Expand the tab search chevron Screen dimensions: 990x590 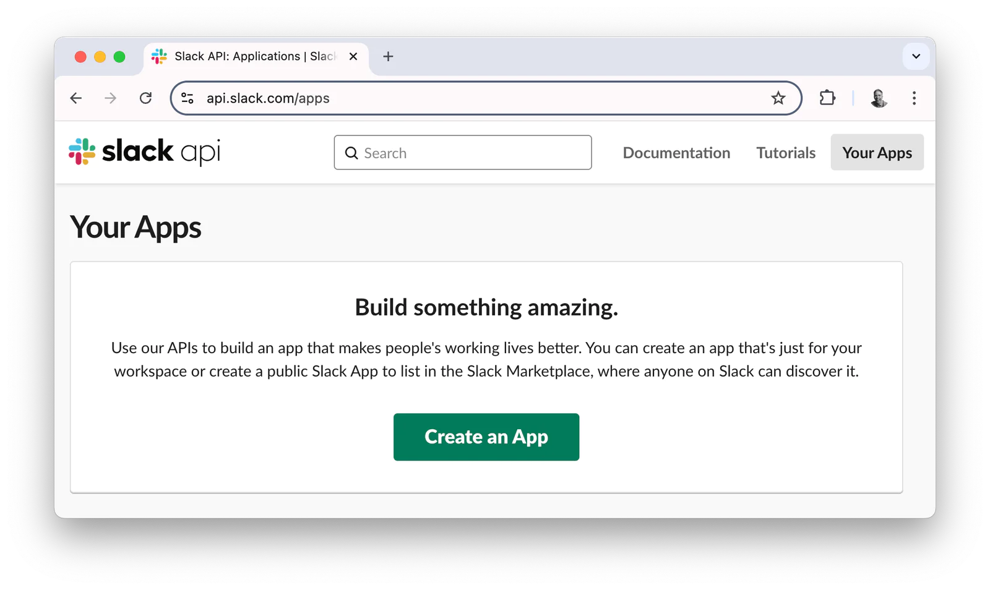pos(916,57)
